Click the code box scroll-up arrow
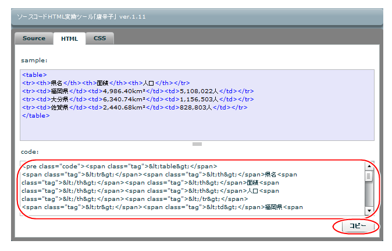The height and width of the screenshot is (251, 392). [x=369, y=166]
